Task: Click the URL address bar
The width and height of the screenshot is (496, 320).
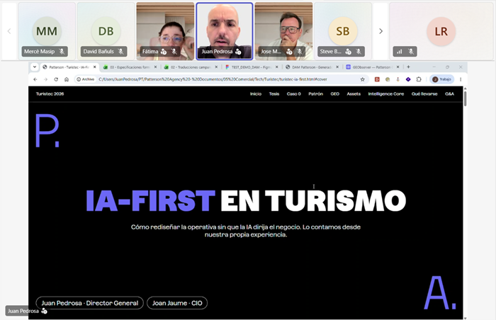Action: (x=221, y=79)
